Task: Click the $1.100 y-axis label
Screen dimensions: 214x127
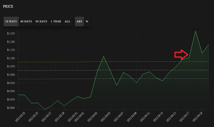Action: point(11,58)
